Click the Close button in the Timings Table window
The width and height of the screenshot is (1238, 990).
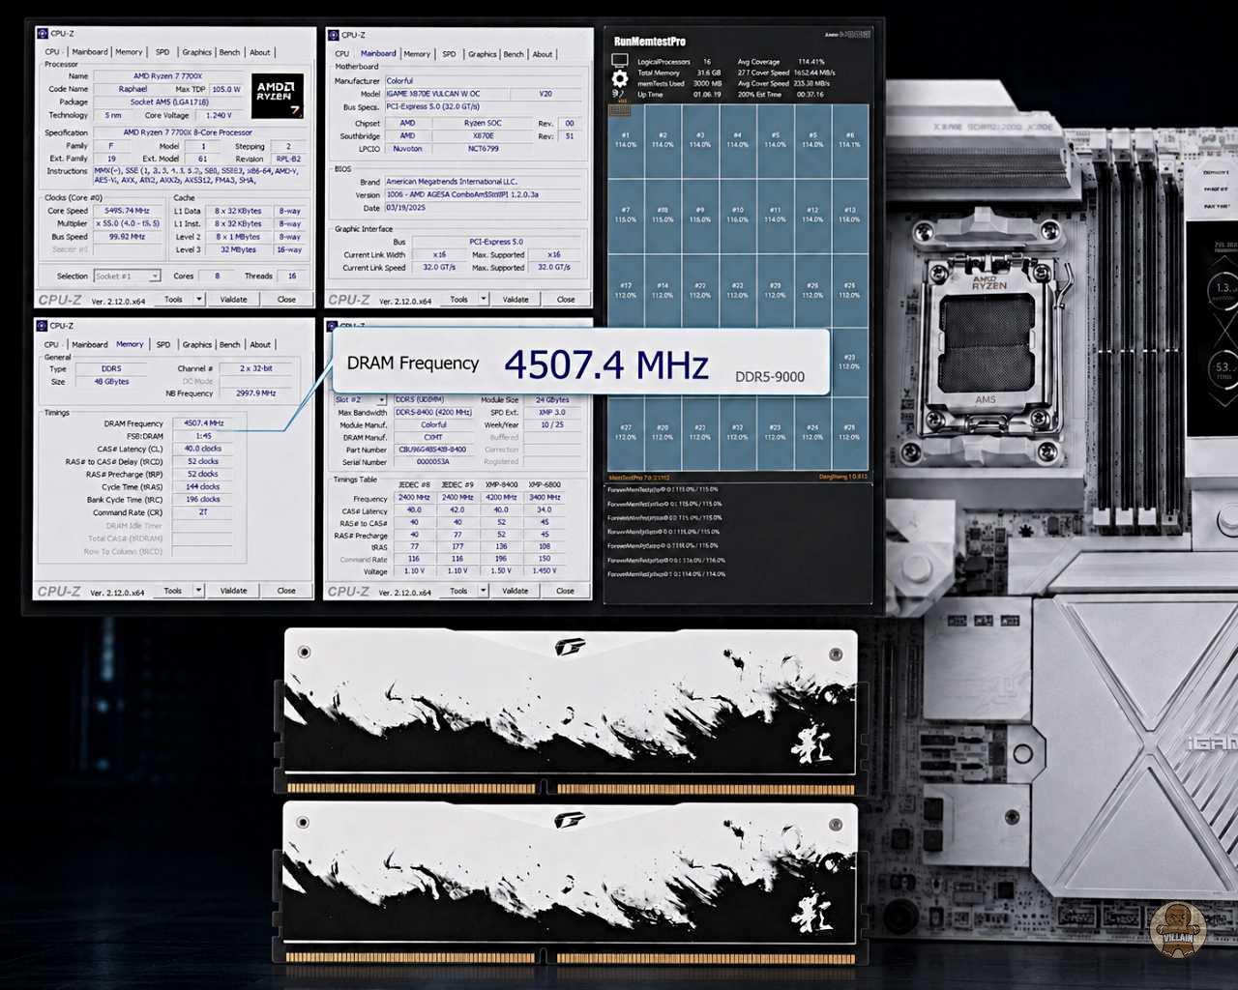566,591
